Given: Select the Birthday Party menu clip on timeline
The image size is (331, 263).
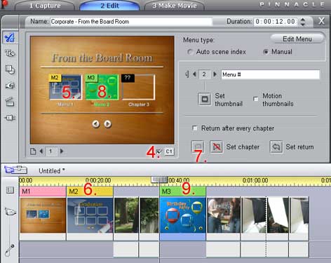Looking at the screenshot, I should pyautogui.click(x=183, y=215).
